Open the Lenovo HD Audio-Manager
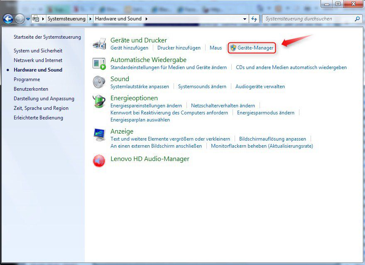Image resolution: width=365 pixels, height=265 pixels. pos(150,159)
